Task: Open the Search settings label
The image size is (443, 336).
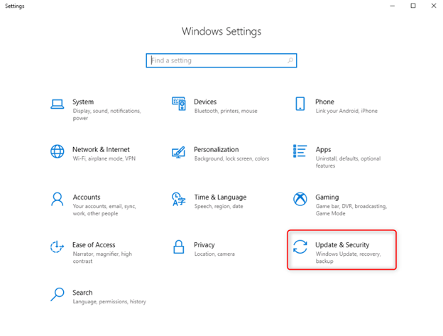Action: [82, 293]
